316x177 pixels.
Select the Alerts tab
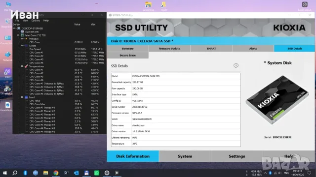tap(253, 49)
